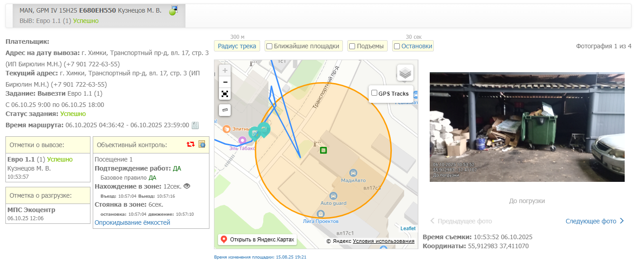Toggle the GPS Tracks checkbox
Screen dimensions: 636x264
tap(374, 93)
